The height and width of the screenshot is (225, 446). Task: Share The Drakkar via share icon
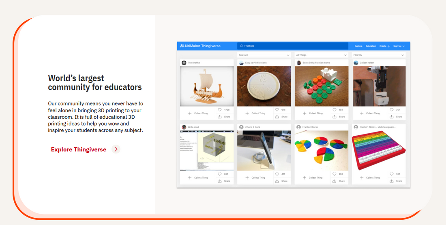click(x=220, y=117)
